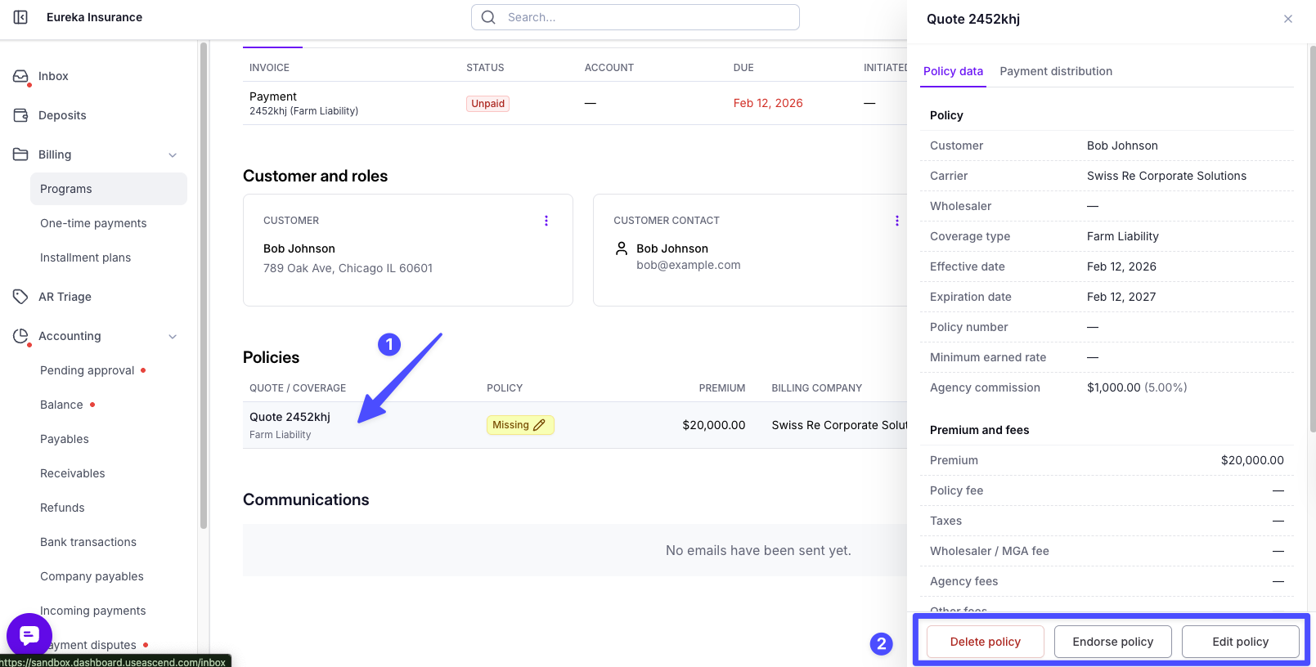Click the Eureka Insurance company name
Image resolution: width=1316 pixels, height=667 pixels.
click(94, 17)
